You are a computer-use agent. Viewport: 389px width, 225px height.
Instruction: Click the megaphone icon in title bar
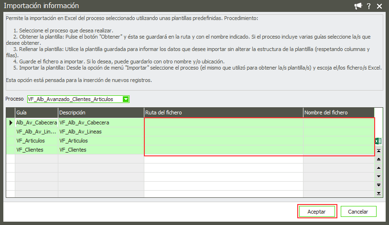[358, 6]
